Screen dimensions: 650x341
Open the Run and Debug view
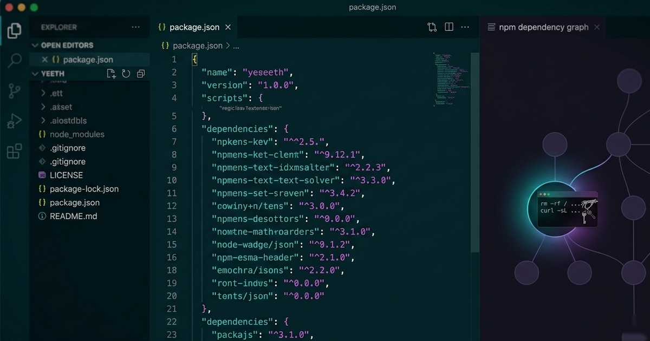click(15, 121)
